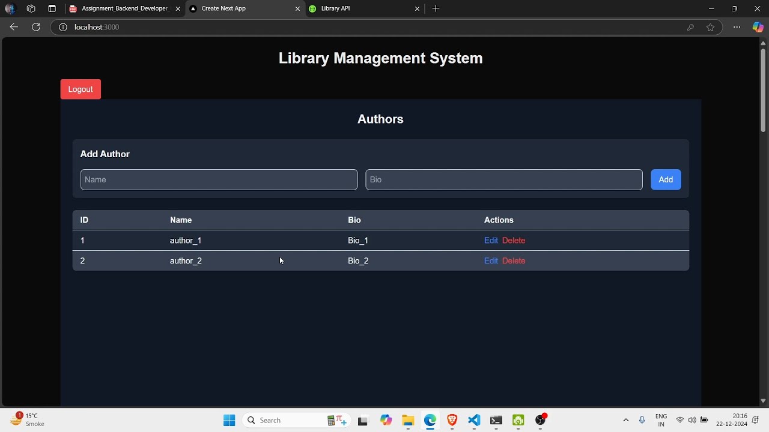Open the green Android app taskbar icon

click(x=518, y=420)
